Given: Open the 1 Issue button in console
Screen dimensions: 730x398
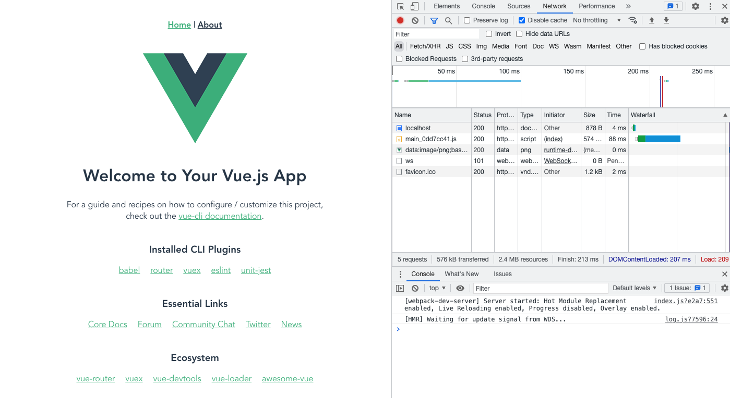Looking at the screenshot, I should [688, 288].
